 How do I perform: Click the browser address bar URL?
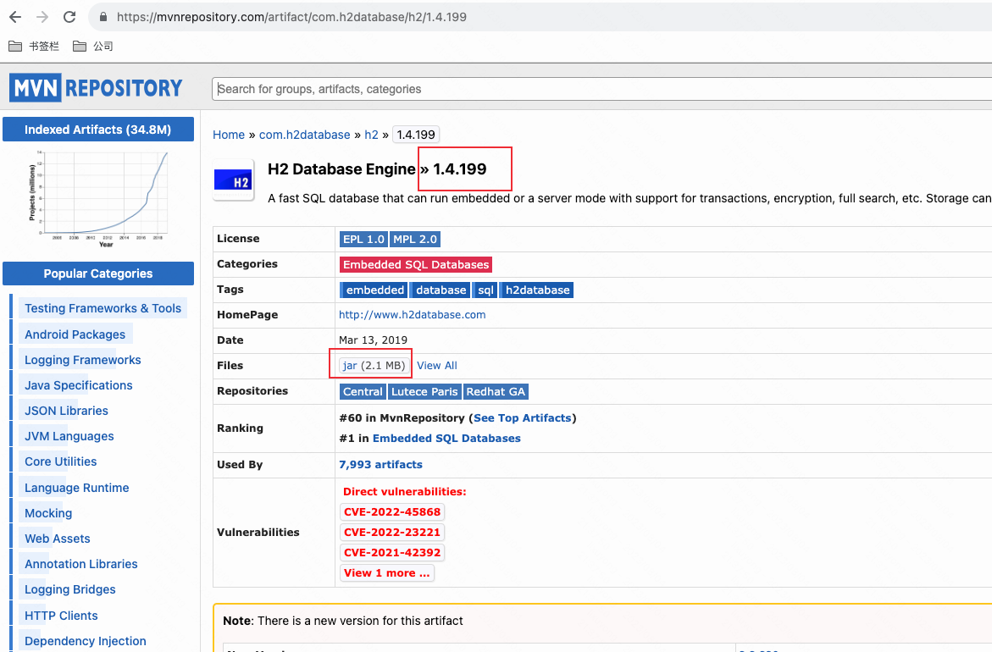pyautogui.click(x=291, y=17)
